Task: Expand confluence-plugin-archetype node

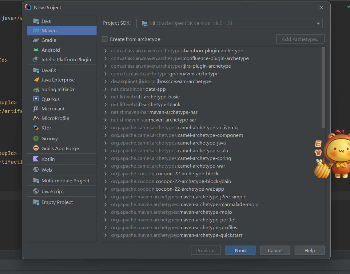Action: [105, 58]
